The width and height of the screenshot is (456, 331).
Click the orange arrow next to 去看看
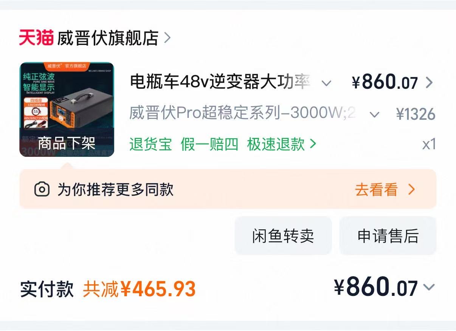[412, 189]
